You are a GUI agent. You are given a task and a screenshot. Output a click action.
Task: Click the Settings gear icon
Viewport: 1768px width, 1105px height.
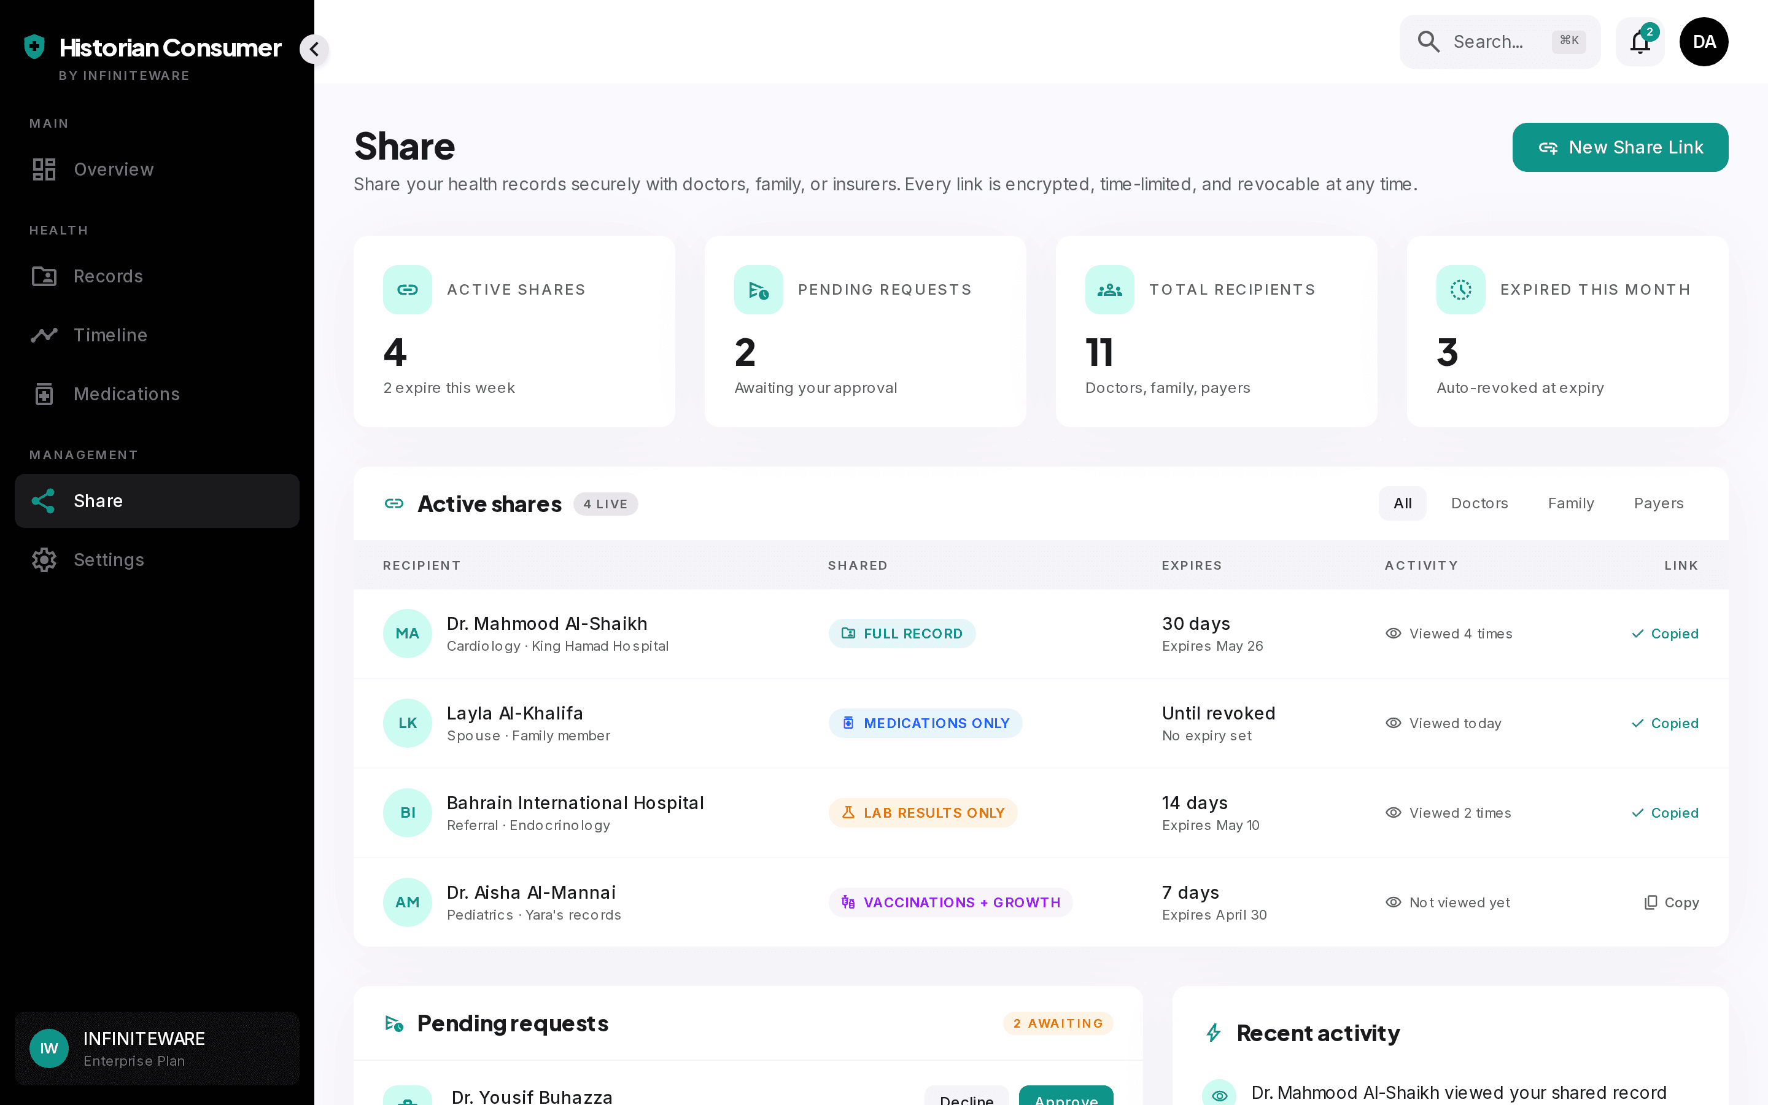click(44, 560)
